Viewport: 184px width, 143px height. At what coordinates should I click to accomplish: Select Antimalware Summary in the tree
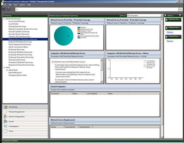point(17,26)
